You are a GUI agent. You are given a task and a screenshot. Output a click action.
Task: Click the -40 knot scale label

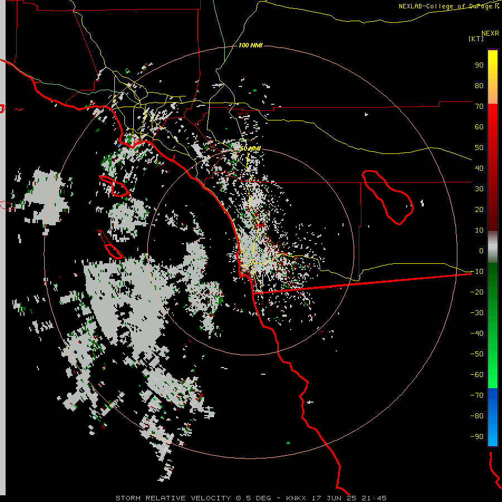pyautogui.click(x=477, y=334)
